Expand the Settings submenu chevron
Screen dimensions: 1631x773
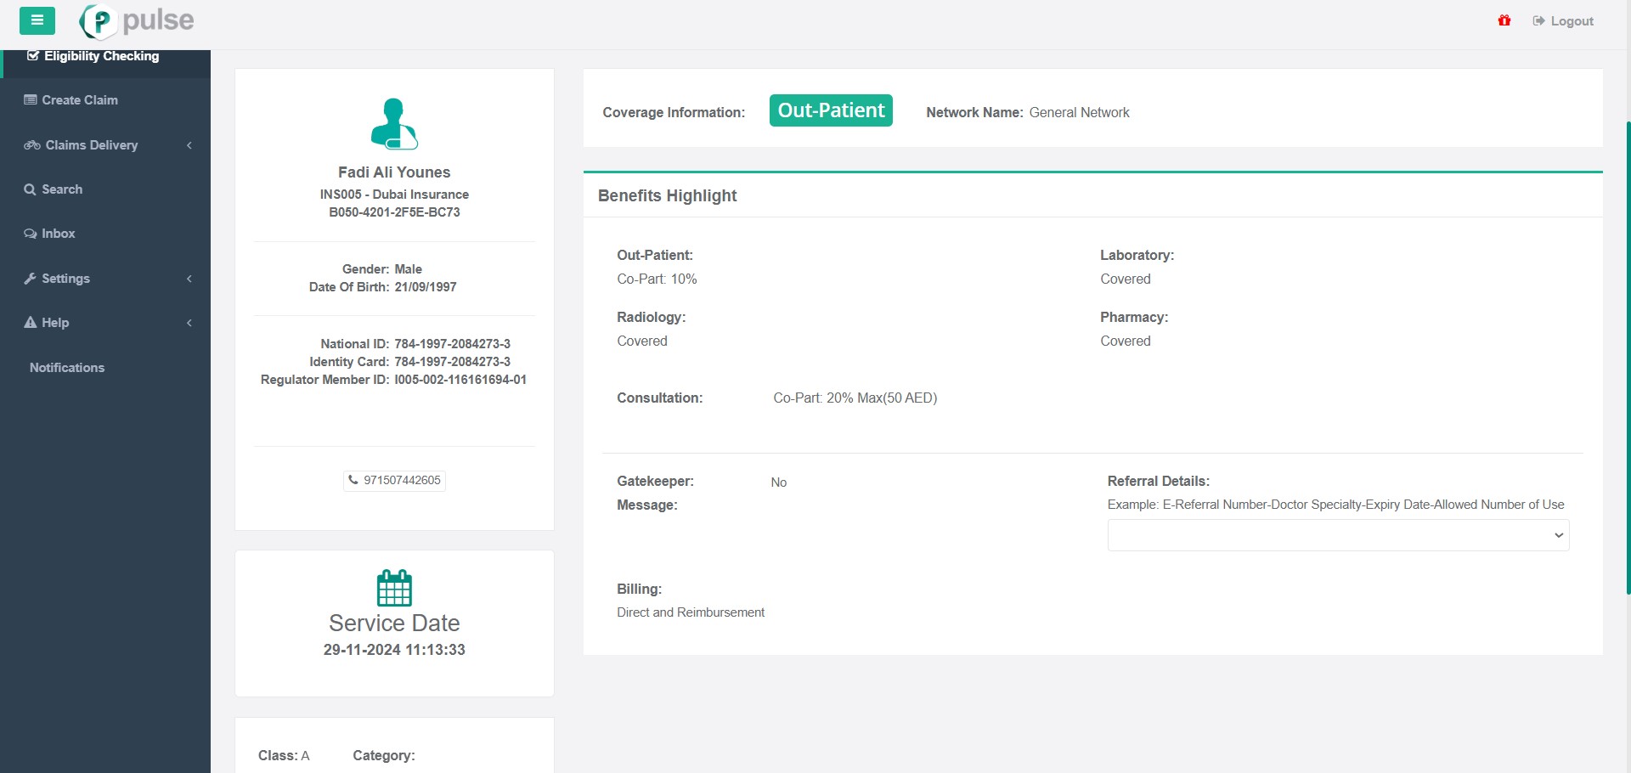coord(189,279)
